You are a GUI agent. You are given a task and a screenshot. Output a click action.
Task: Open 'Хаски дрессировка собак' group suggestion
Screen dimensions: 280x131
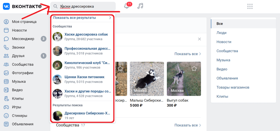point(86,35)
